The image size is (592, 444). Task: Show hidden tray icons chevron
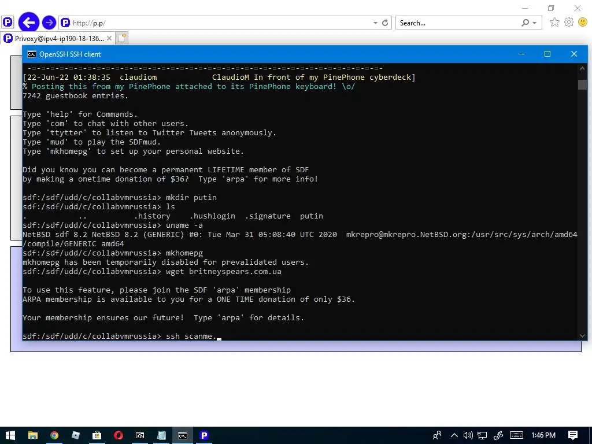coord(454,435)
